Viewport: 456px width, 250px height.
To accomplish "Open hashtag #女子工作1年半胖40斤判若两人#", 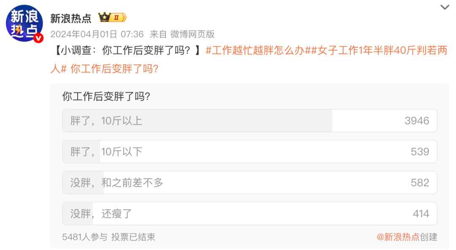I will click(249, 59).
